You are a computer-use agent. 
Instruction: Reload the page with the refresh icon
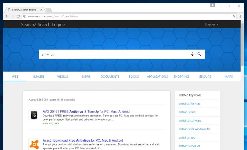click(18, 16)
